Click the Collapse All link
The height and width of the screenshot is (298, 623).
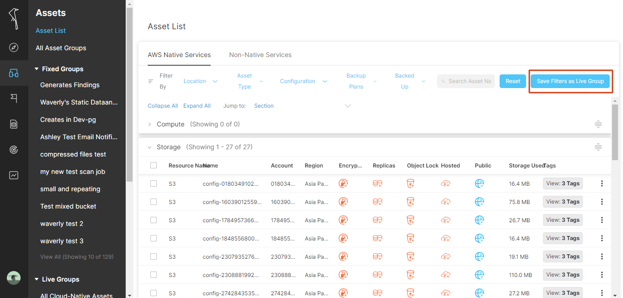[x=163, y=106]
